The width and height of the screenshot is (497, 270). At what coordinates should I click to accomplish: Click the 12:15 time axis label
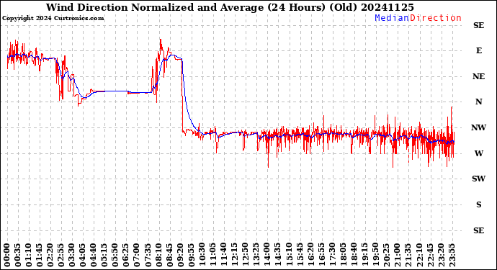[235, 255]
